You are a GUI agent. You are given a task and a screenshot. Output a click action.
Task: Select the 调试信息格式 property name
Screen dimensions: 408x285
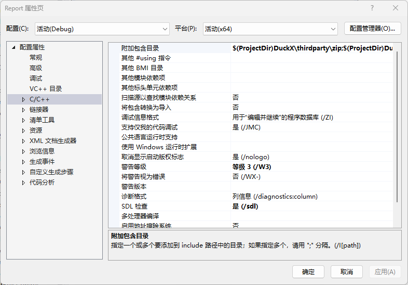[140, 118]
